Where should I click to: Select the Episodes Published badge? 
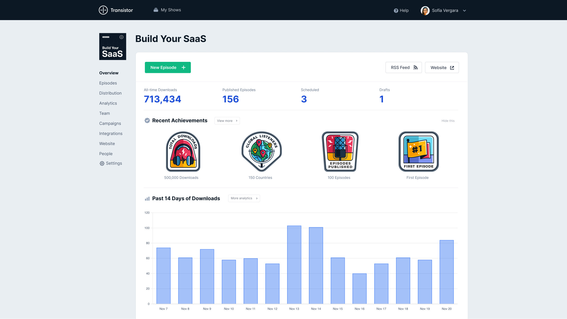coord(340,152)
